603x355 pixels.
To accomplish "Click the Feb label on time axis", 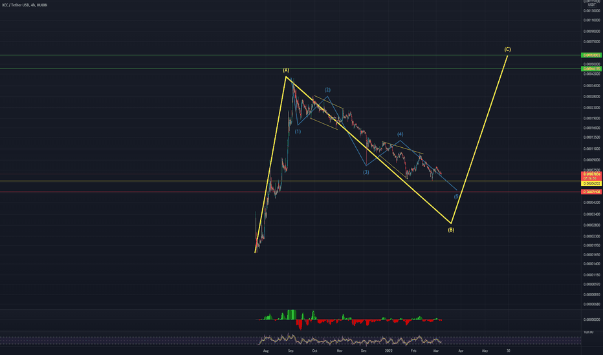I will (413, 350).
